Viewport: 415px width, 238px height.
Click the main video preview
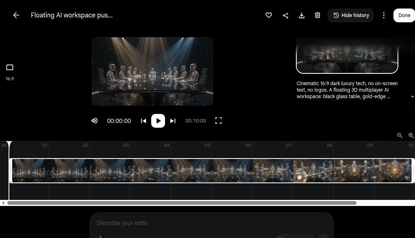click(x=152, y=71)
